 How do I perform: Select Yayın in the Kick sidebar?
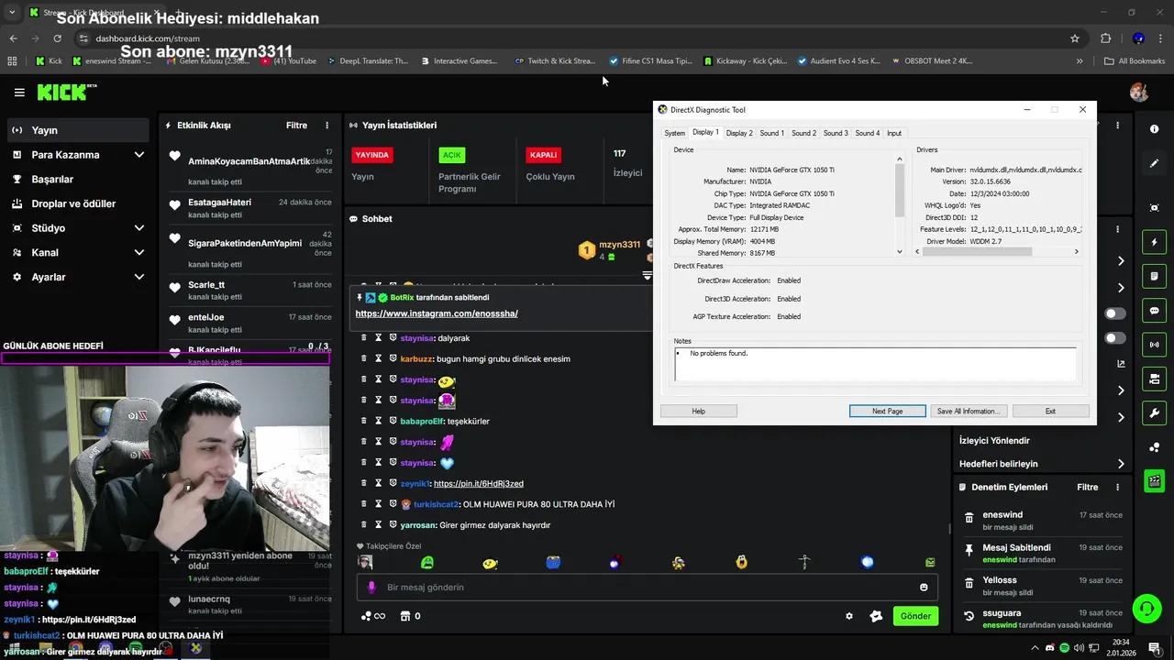click(x=78, y=130)
